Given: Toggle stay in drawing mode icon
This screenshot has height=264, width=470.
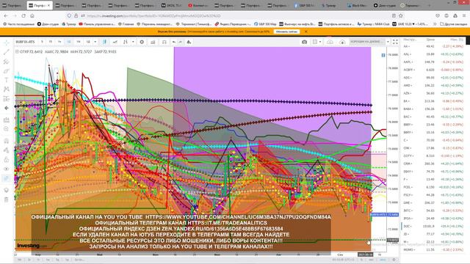Looking at the screenshot, I should point(7,150).
